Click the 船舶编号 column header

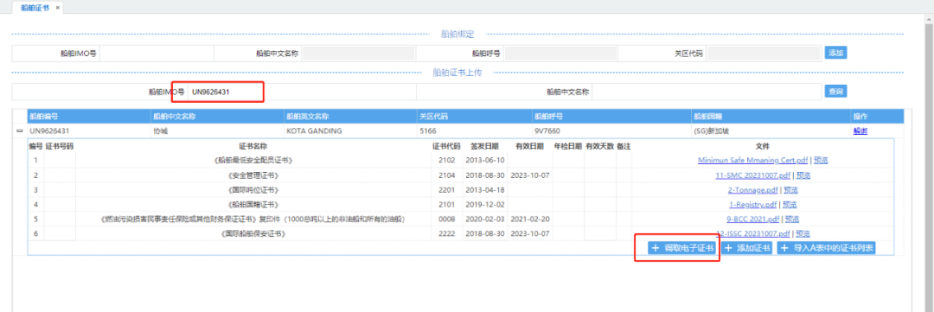pos(89,116)
